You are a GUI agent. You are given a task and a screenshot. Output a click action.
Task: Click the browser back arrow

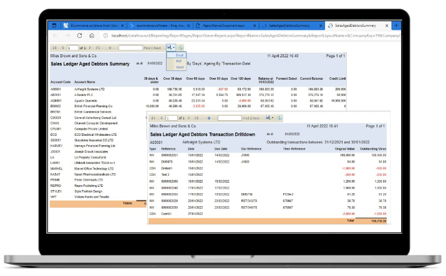[x=56, y=36]
